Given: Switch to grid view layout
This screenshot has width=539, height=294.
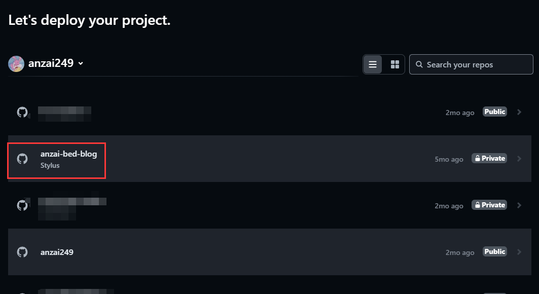Looking at the screenshot, I should coord(394,64).
